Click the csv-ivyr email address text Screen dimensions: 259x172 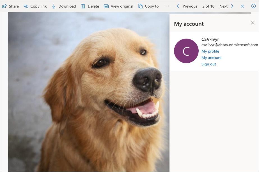coord(230,45)
